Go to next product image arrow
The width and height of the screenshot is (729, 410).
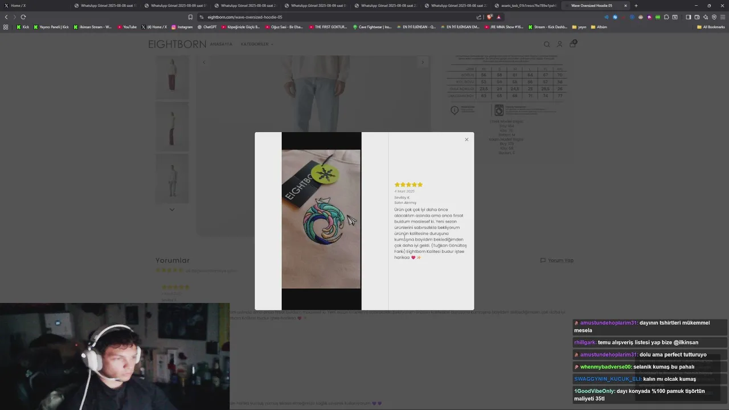point(422,62)
